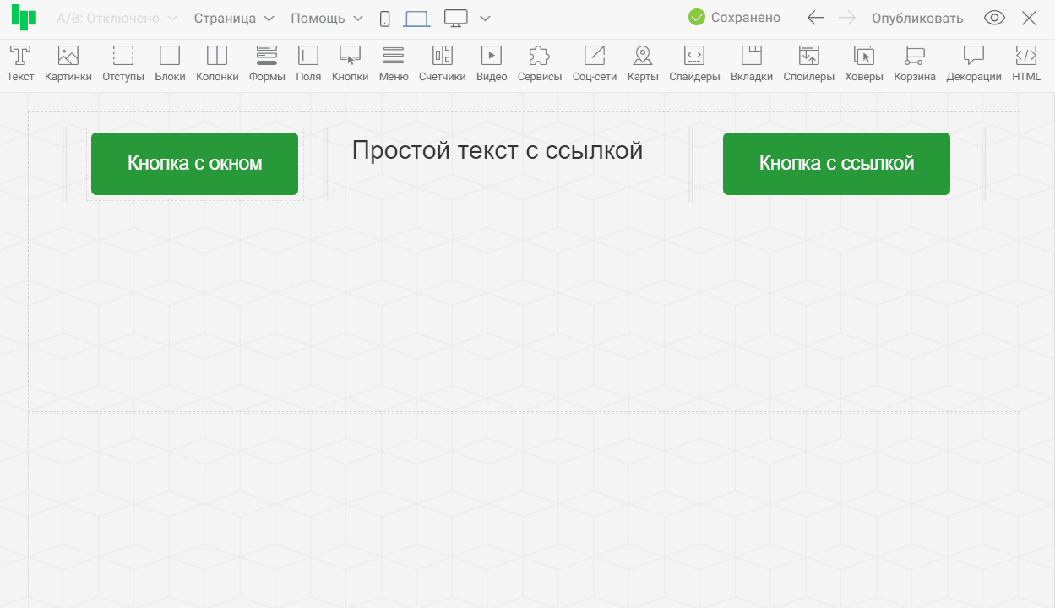
Task: Switch to mobile phone preview
Action: (385, 19)
